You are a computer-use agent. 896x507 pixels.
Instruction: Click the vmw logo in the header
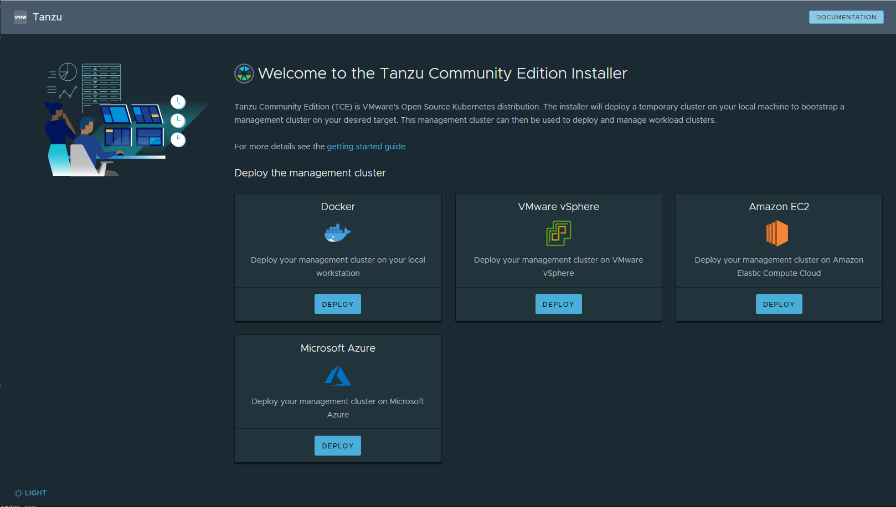pos(20,17)
